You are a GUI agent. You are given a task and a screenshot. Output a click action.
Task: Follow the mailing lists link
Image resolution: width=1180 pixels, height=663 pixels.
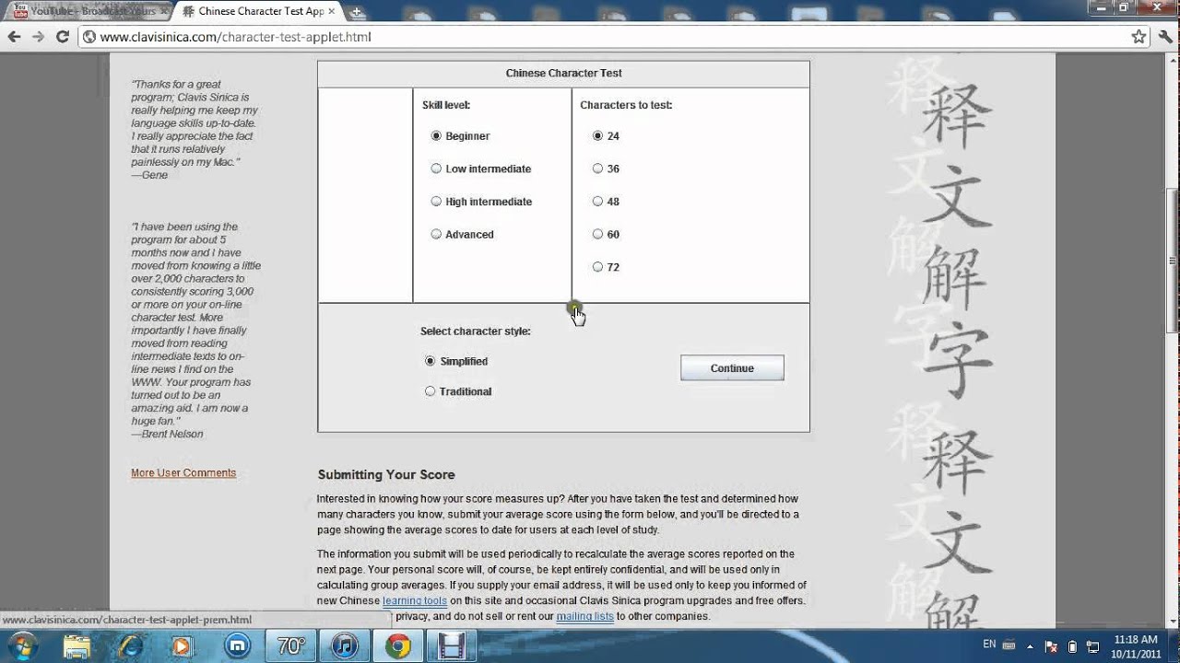click(x=584, y=617)
